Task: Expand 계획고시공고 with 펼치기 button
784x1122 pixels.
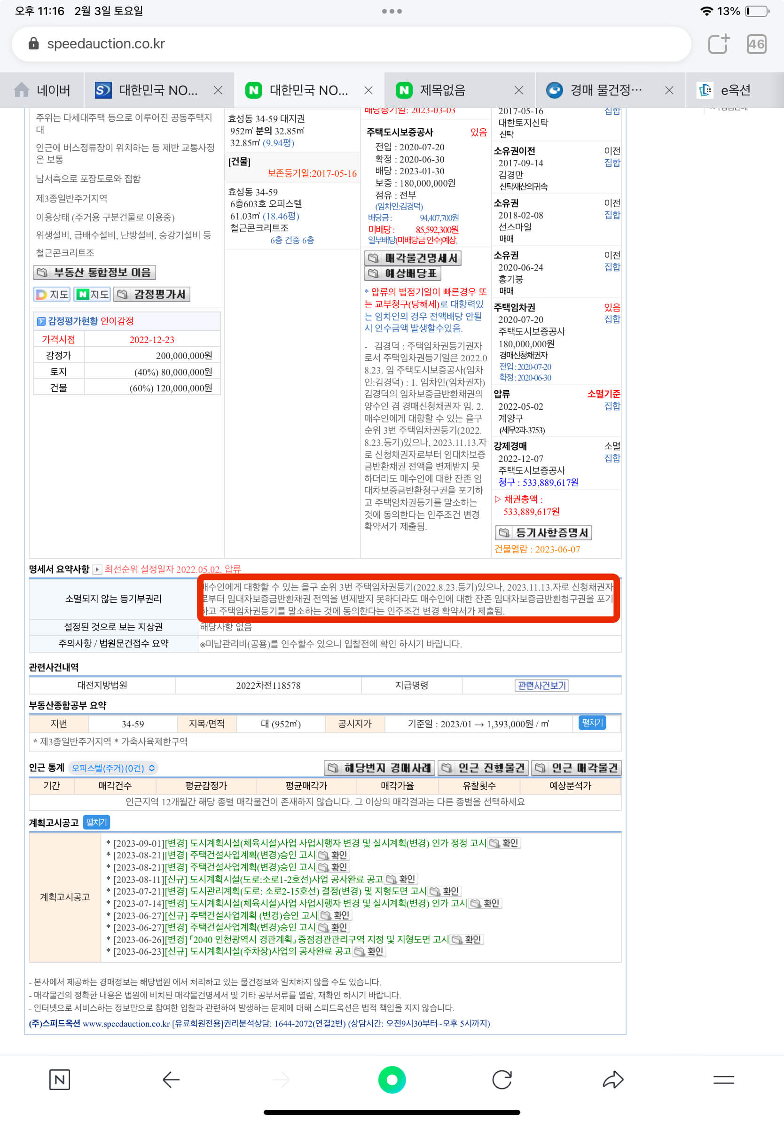Action: (96, 822)
